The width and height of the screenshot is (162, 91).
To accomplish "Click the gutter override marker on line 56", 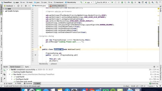I will [x=35, y=55].
